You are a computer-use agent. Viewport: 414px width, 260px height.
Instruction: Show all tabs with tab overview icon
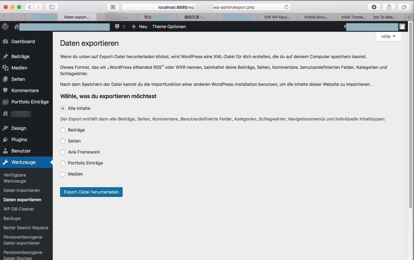coord(404,7)
